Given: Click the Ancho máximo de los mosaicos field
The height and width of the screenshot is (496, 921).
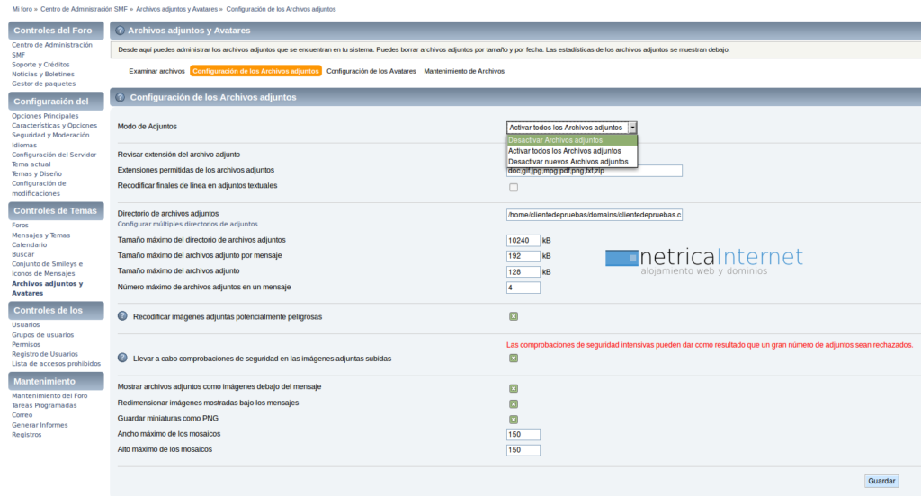Looking at the screenshot, I should (523, 435).
